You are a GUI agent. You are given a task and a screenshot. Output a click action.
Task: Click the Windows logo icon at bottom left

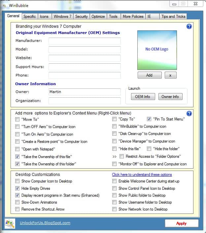point(10,223)
